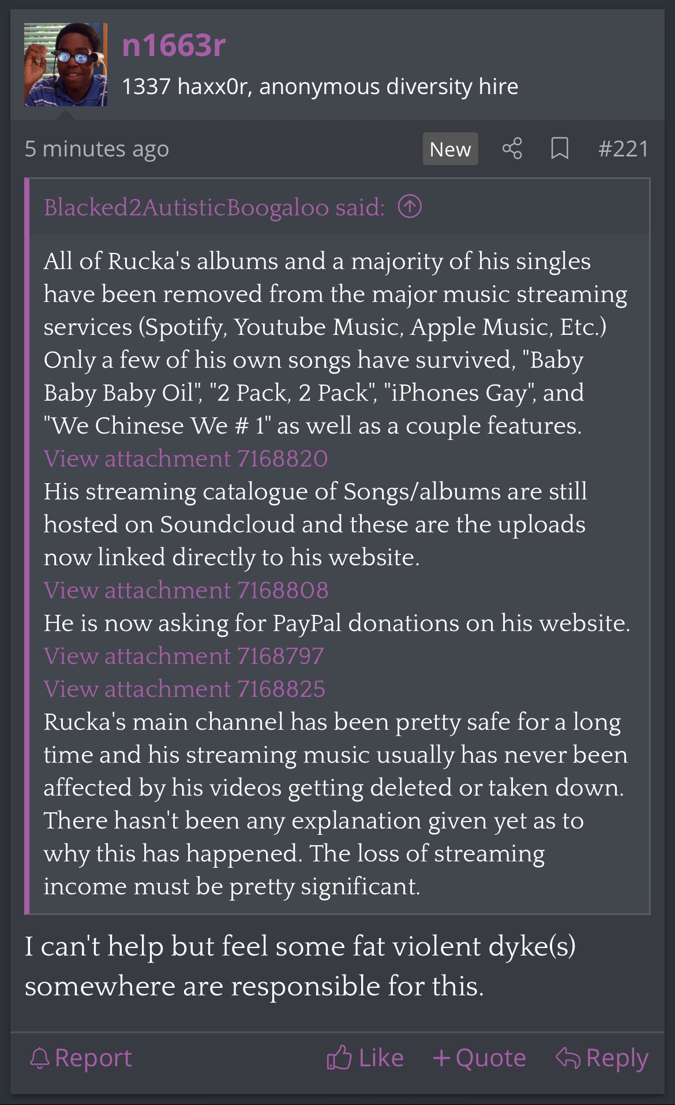
Task: Click the Reply text button
Action: (617, 1058)
